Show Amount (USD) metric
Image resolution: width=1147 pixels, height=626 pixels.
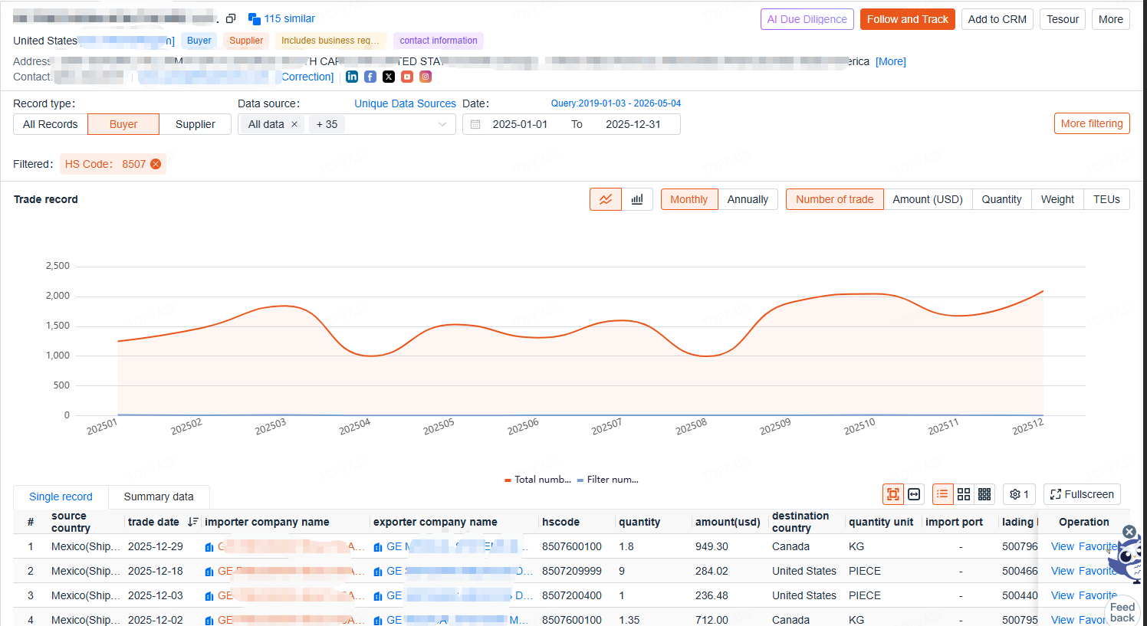928,199
